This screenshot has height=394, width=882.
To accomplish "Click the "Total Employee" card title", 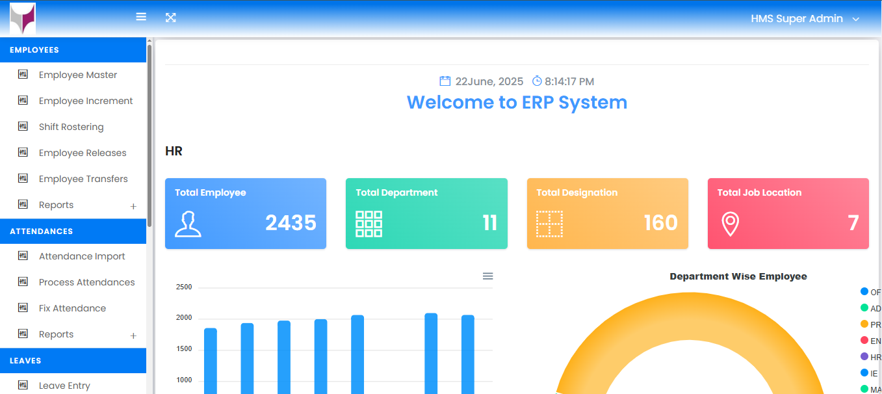I will pos(211,192).
